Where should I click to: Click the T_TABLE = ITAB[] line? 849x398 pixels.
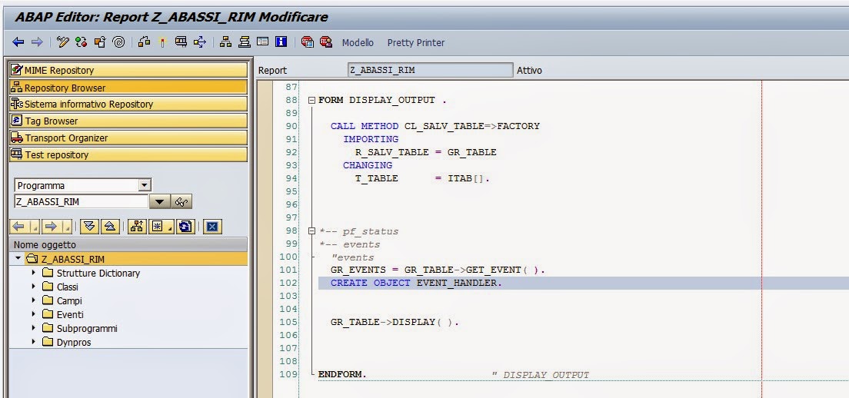pos(422,178)
